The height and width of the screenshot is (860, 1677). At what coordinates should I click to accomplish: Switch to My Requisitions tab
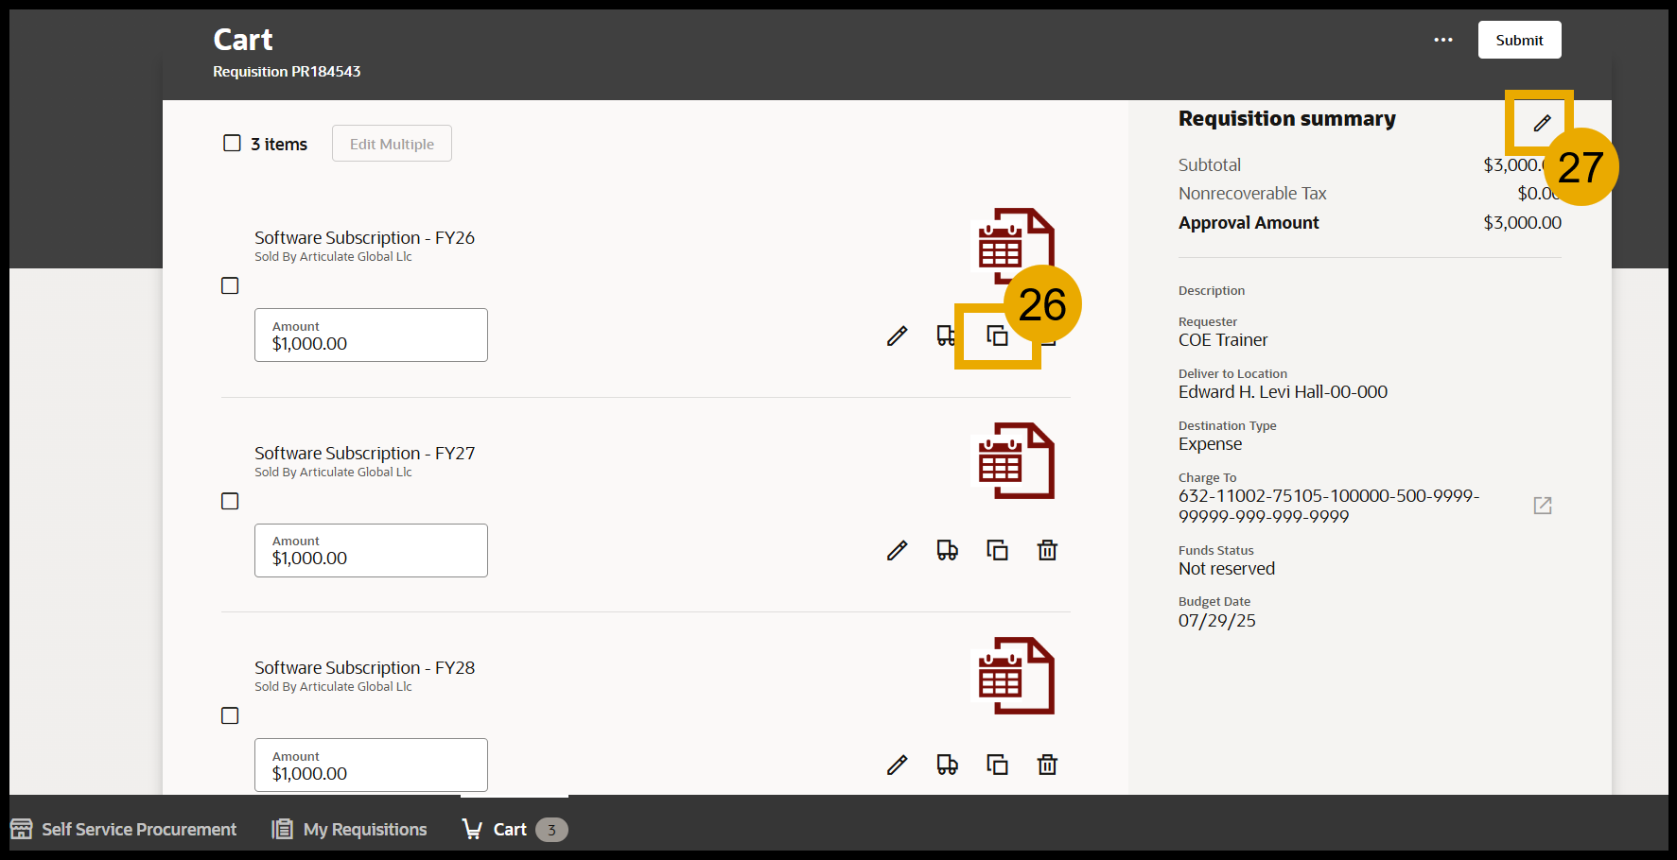pos(349,829)
